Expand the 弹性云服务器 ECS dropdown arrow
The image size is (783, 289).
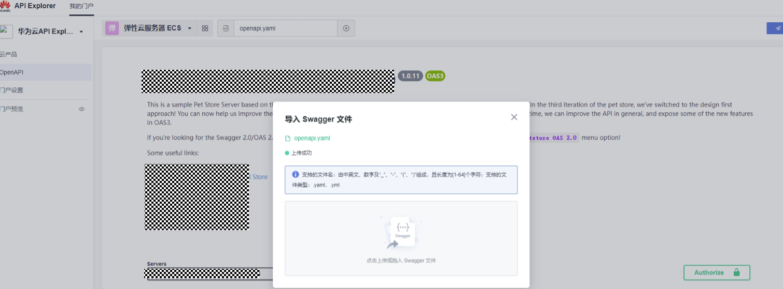click(x=189, y=28)
